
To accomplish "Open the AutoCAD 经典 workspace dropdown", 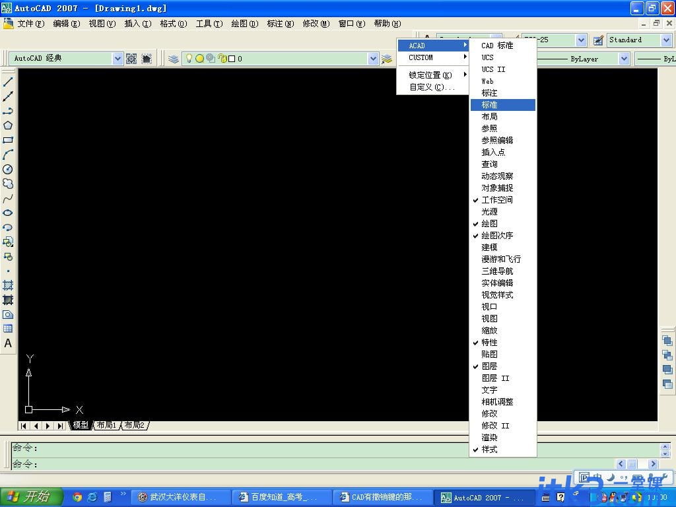I will pyautogui.click(x=118, y=59).
